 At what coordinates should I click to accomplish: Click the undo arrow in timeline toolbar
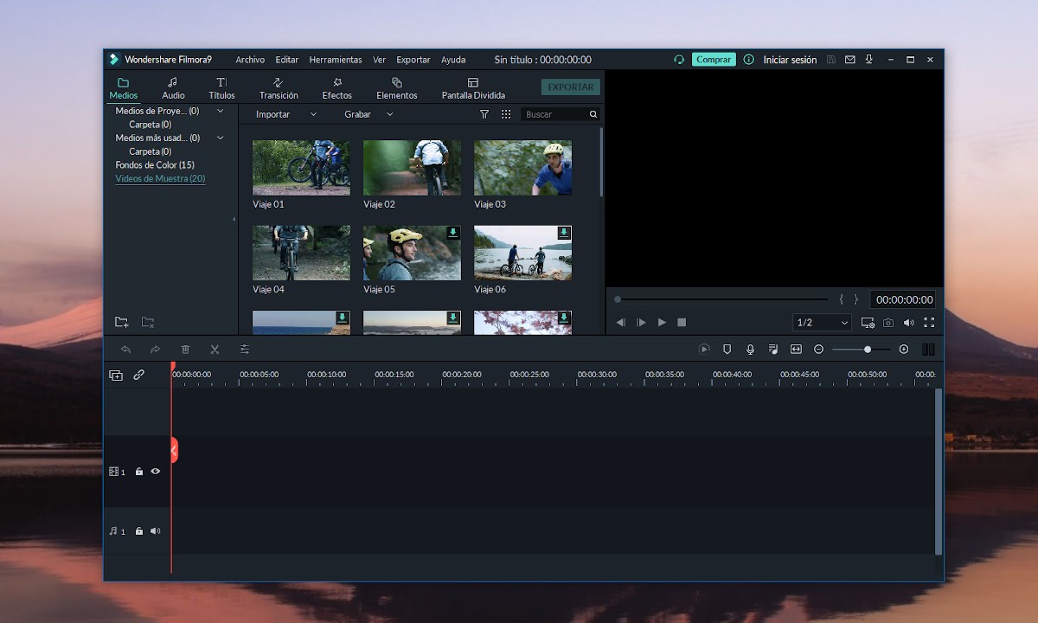(126, 350)
